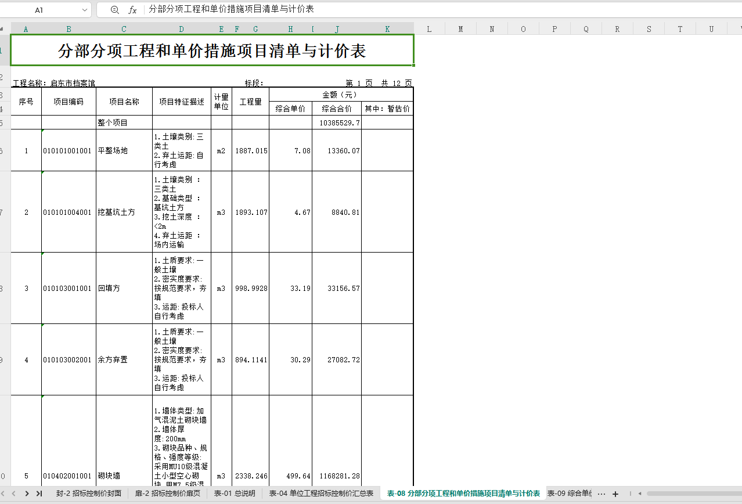The height and width of the screenshot is (504, 742).
Task: Select quantity cell 1887.015
Action: pos(251,150)
